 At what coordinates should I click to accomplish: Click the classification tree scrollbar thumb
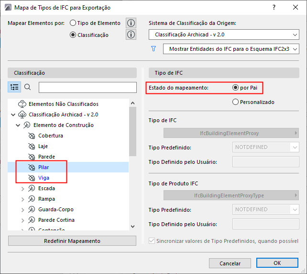(x=133, y=131)
